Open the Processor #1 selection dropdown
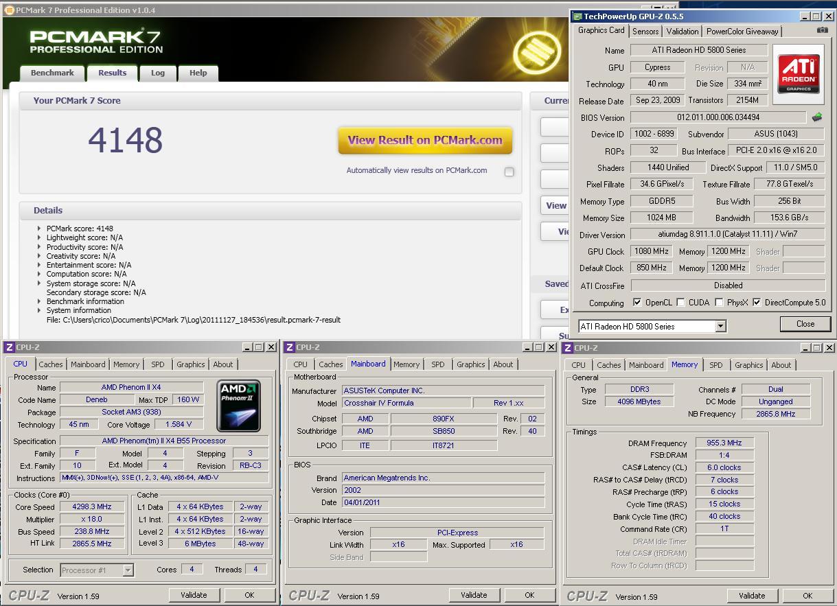 [128, 570]
